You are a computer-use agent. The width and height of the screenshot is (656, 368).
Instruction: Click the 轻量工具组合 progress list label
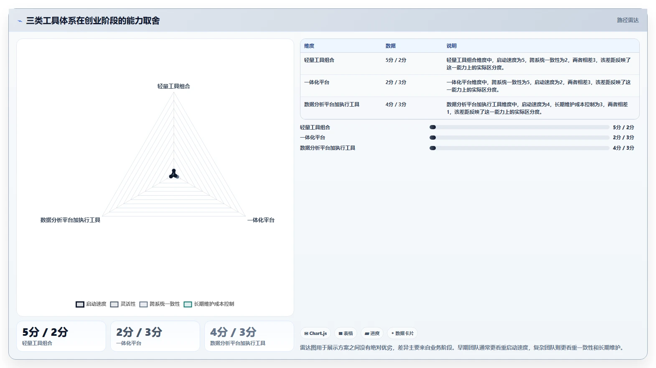point(315,127)
